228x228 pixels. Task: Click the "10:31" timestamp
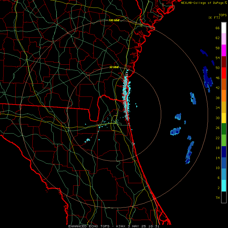point(154,226)
